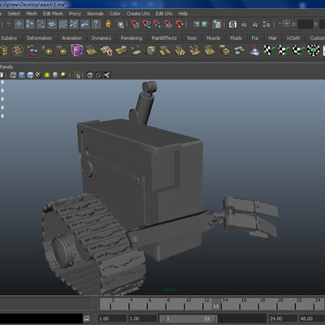Screen dimensions: 325x325
Task: Toggle the dynamics selection mask icon
Action: pyautogui.click(x=74, y=24)
